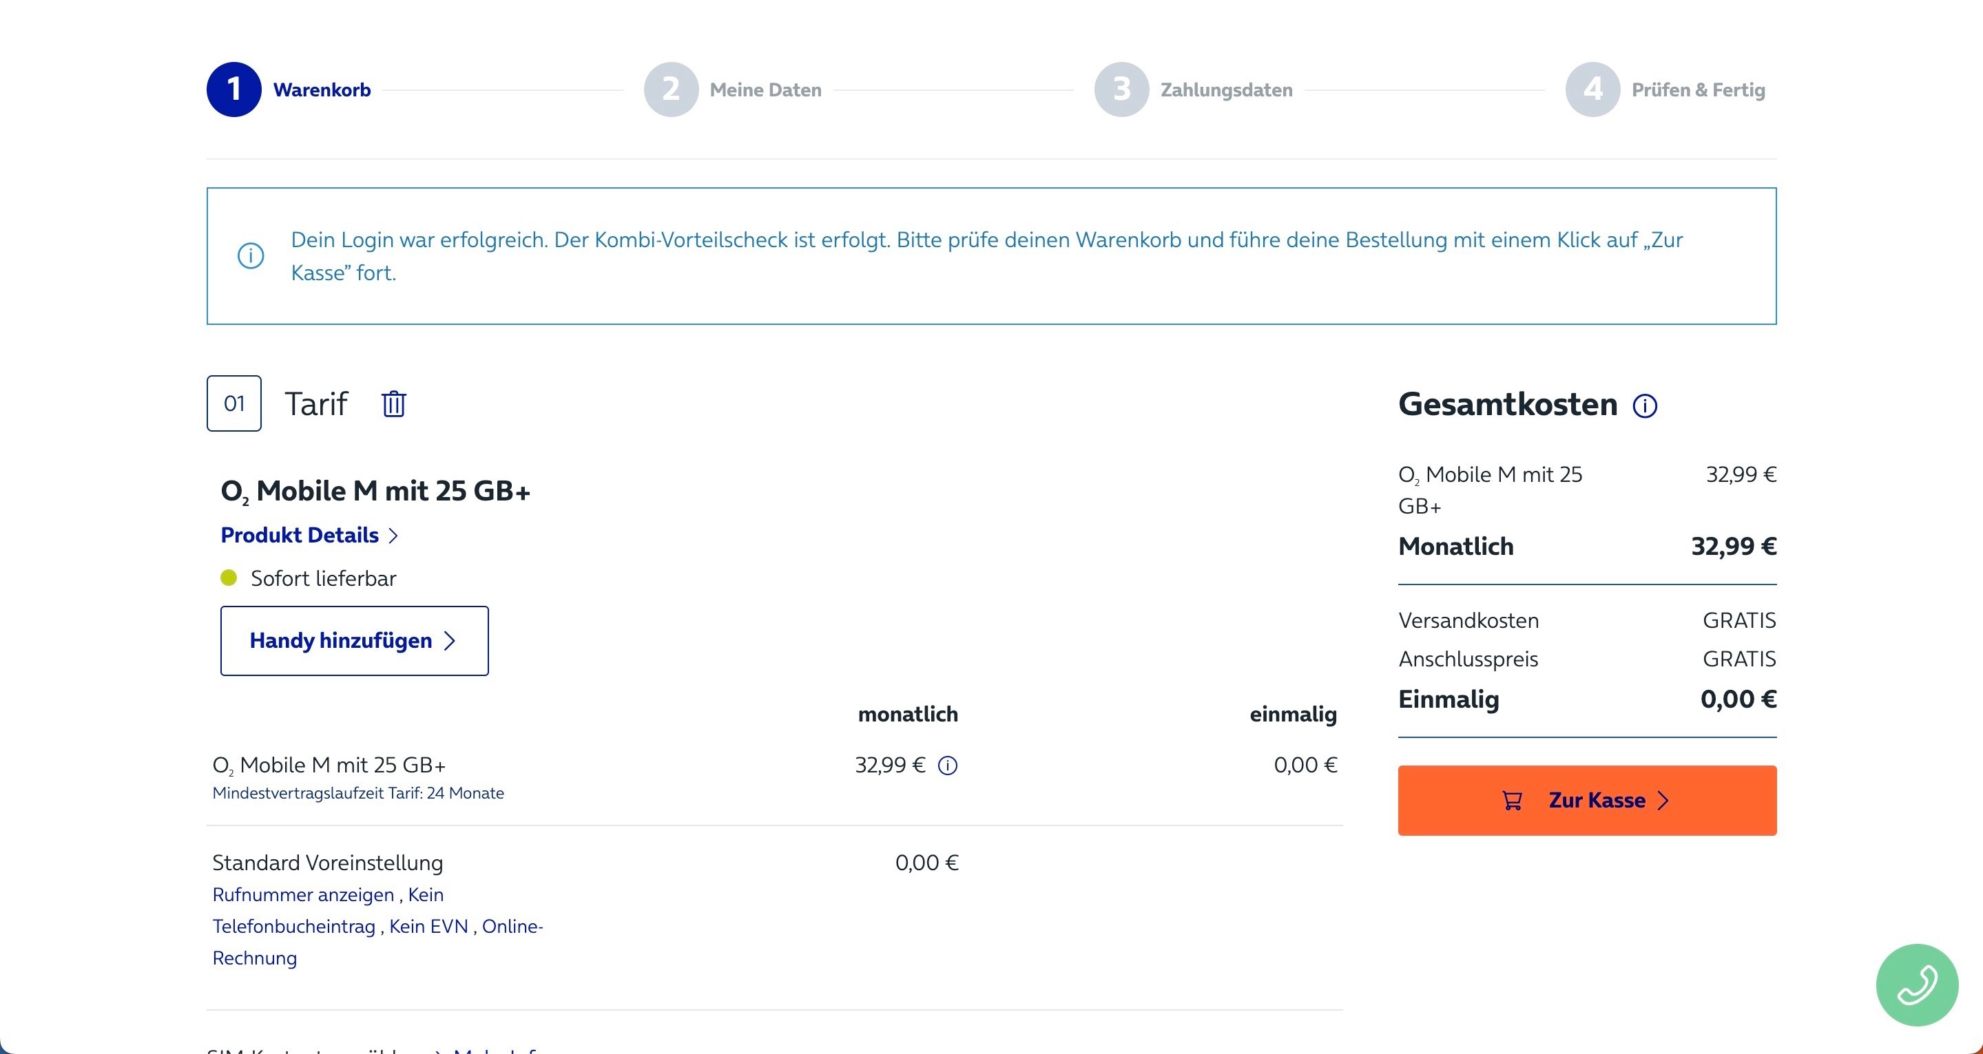Click the cart icon in Zur Kasse
This screenshot has width=1983, height=1054.
(1512, 801)
